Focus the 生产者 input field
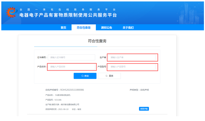This screenshot has height=121, width=205. click(132, 57)
